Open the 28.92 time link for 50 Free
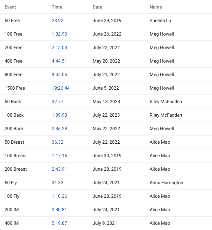This screenshot has height=230, width=212. 57,20
